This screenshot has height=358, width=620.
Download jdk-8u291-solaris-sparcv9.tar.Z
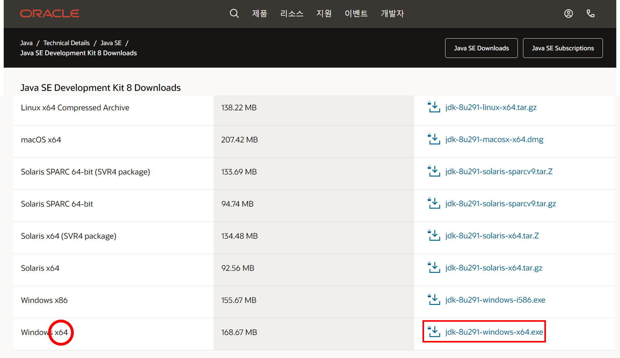tap(499, 171)
